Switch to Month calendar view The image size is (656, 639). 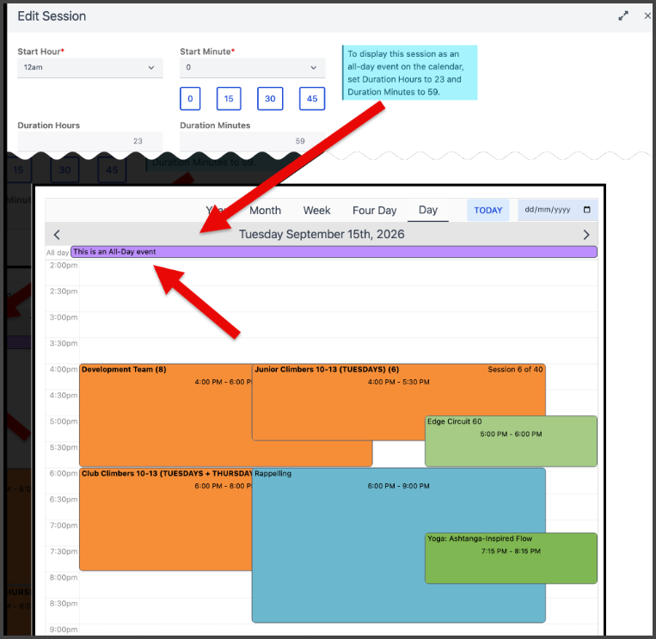(265, 210)
